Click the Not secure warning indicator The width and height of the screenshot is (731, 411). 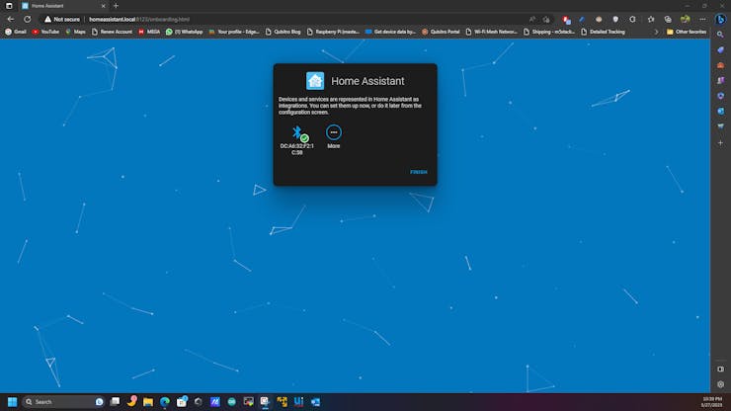click(x=62, y=19)
